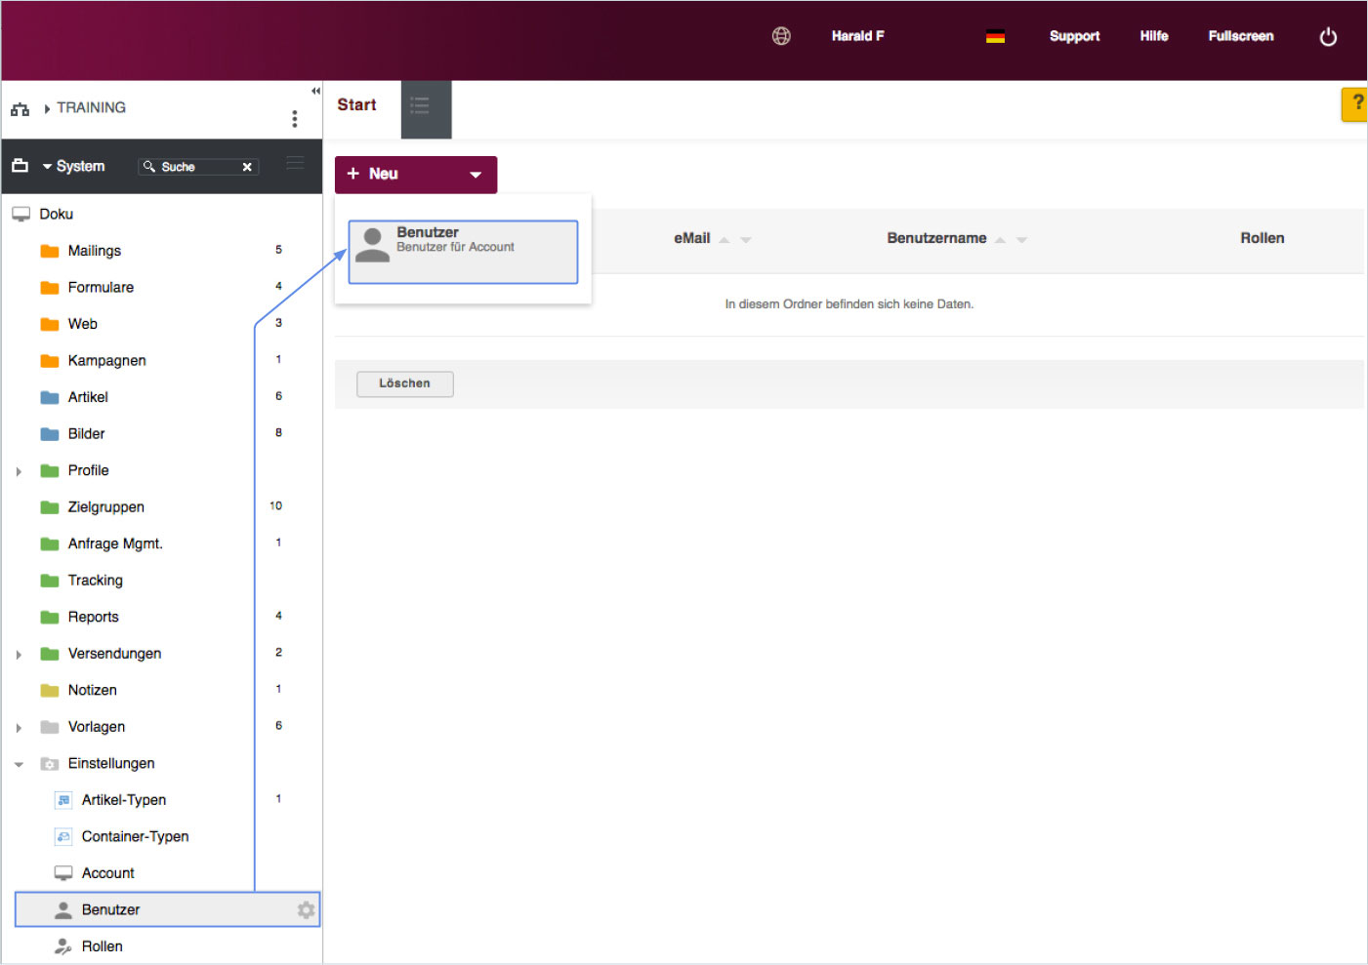Open the Neu dropdown arrow

pyautogui.click(x=476, y=175)
